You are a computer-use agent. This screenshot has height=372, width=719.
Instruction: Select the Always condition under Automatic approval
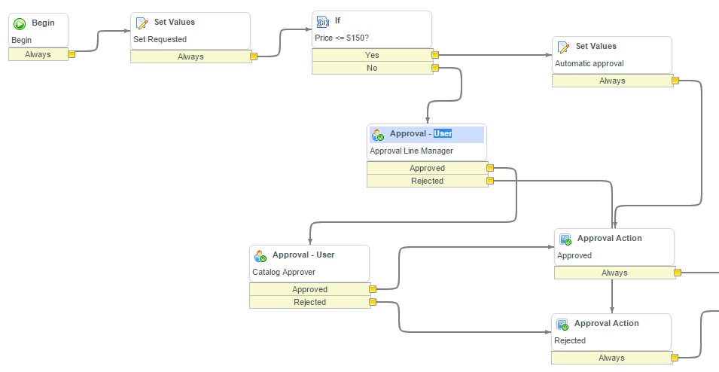[x=611, y=81]
